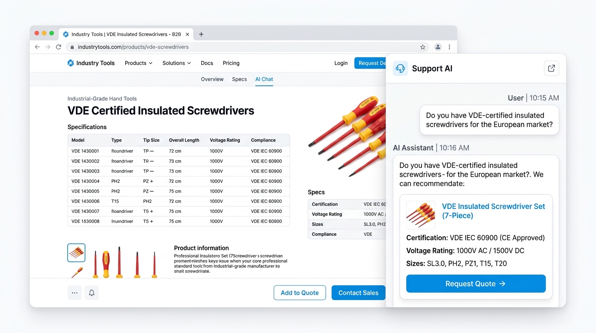Viewport: 596px width, 333px height.
Task: Click the forward navigation arrow
Action: (x=48, y=47)
